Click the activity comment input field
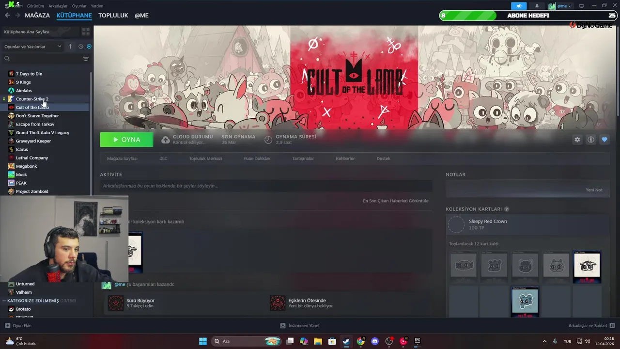620x349 pixels. [x=266, y=186]
